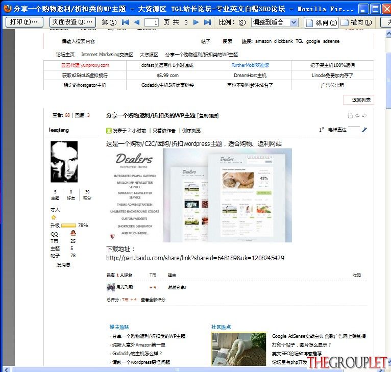Click the Firefox logo in title bar
Screen dimensions: 391x372
(x=8, y=8)
